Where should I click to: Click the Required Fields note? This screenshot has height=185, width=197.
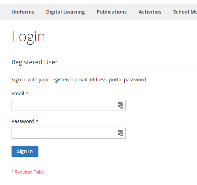click(28, 172)
